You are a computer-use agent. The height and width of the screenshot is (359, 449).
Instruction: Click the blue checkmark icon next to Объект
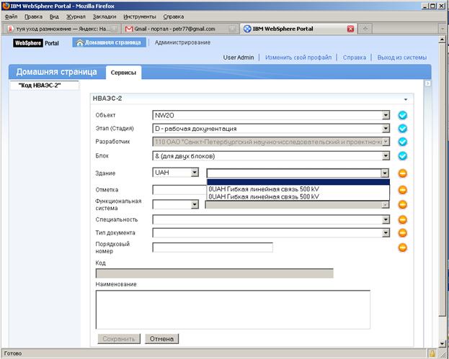pos(402,115)
